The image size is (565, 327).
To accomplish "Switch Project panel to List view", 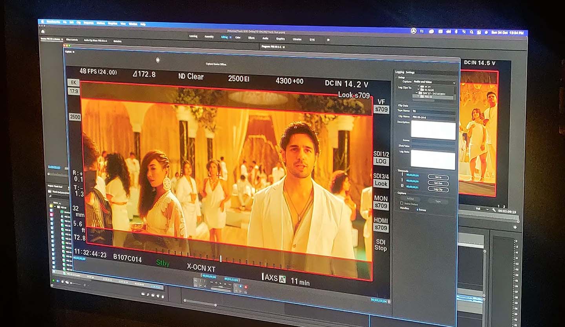I will (58, 281).
